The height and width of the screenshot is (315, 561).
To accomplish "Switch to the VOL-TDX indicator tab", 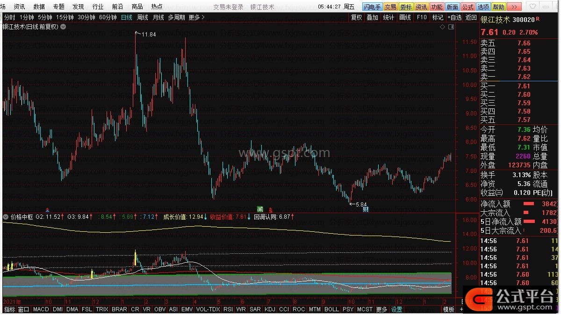I will pyautogui.click(x=208, y=309).
